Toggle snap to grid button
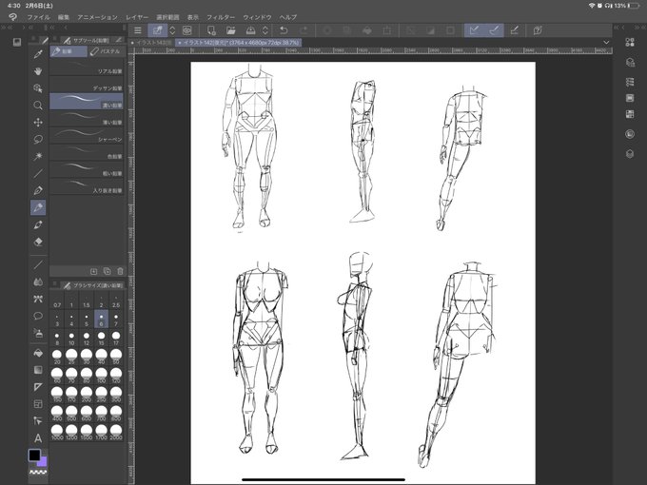This screenshot has height=485, width=647. [514, 30]
